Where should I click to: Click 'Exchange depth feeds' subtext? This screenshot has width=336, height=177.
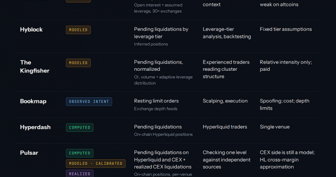tap(155, 109)
